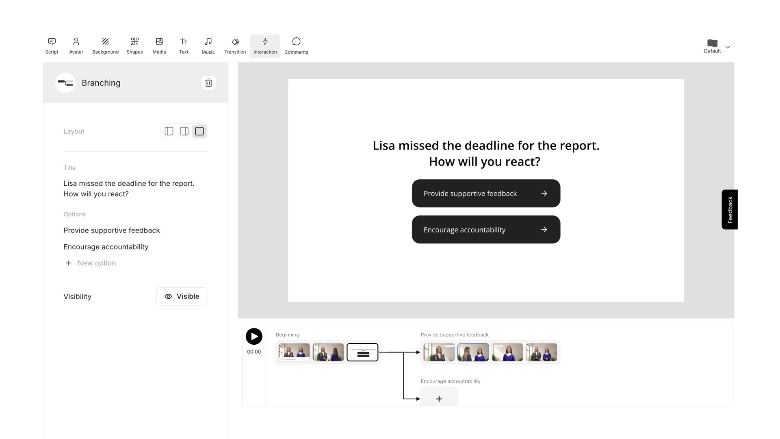Click the Options section label
780x439 pixels.
click(74, 214)
